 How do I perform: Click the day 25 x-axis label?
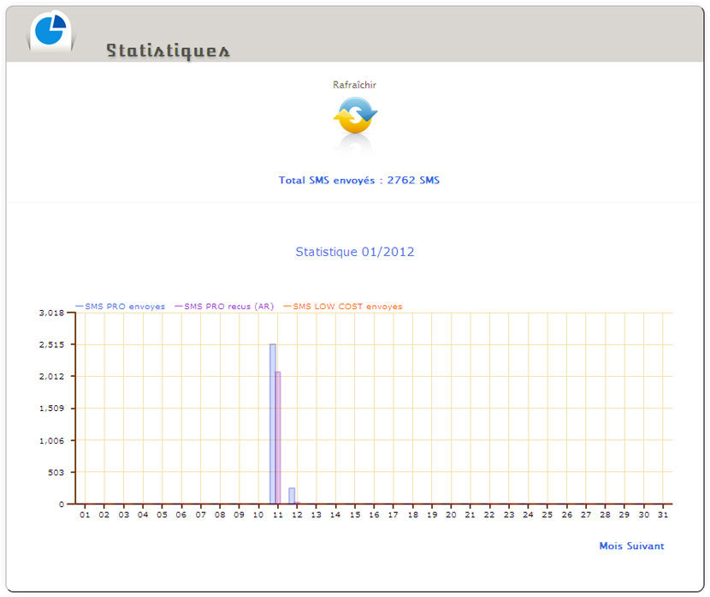point(547,515)
